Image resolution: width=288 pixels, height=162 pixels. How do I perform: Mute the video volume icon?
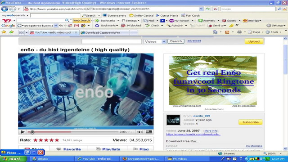pos(140,132)
